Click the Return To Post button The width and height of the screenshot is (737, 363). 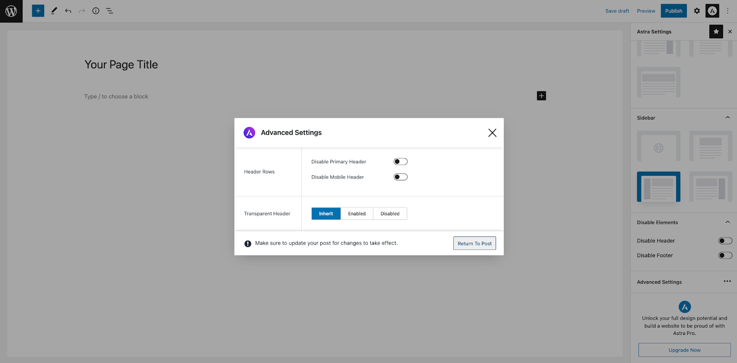point(474,243)
